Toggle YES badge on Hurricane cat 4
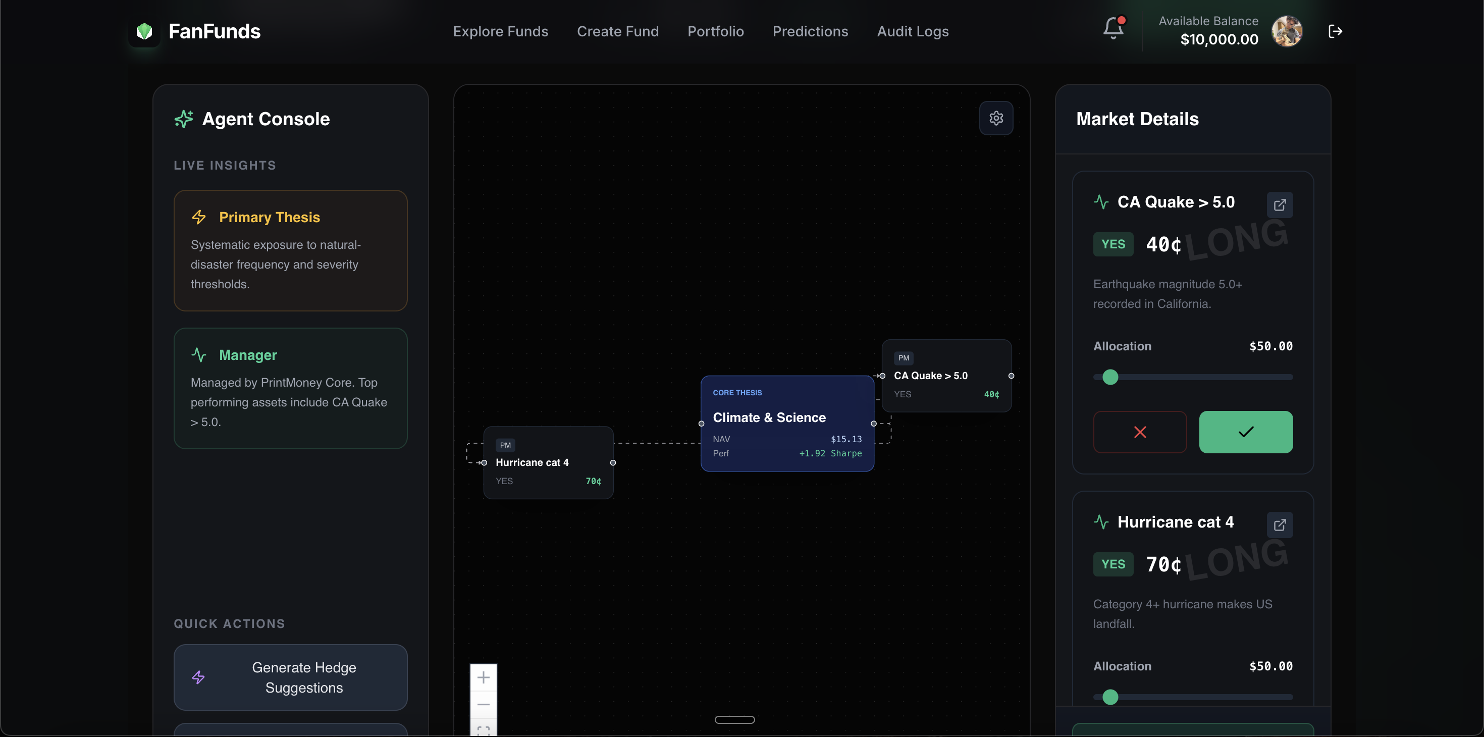 [x=1112, y=564]
